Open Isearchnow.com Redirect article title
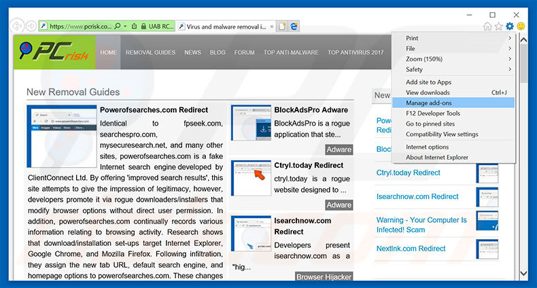The height and width of the screenshot is (288, 537). (302, 226)
